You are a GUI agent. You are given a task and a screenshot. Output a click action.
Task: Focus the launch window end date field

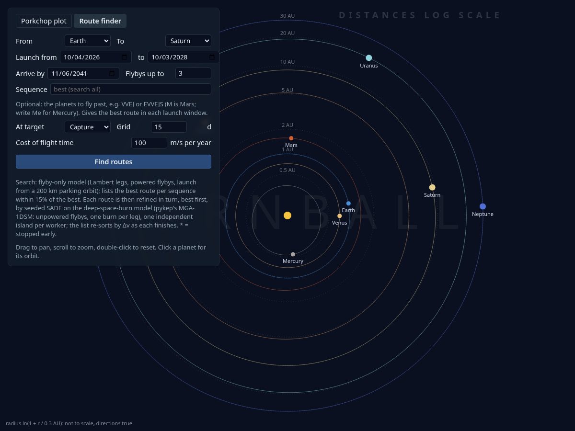[184, 57]
